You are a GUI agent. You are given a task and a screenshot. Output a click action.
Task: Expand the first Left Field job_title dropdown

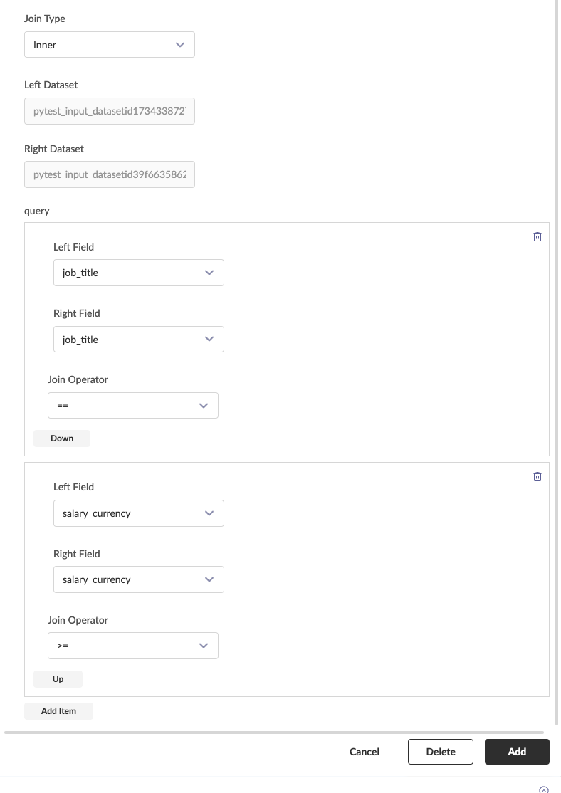point(139,273)
